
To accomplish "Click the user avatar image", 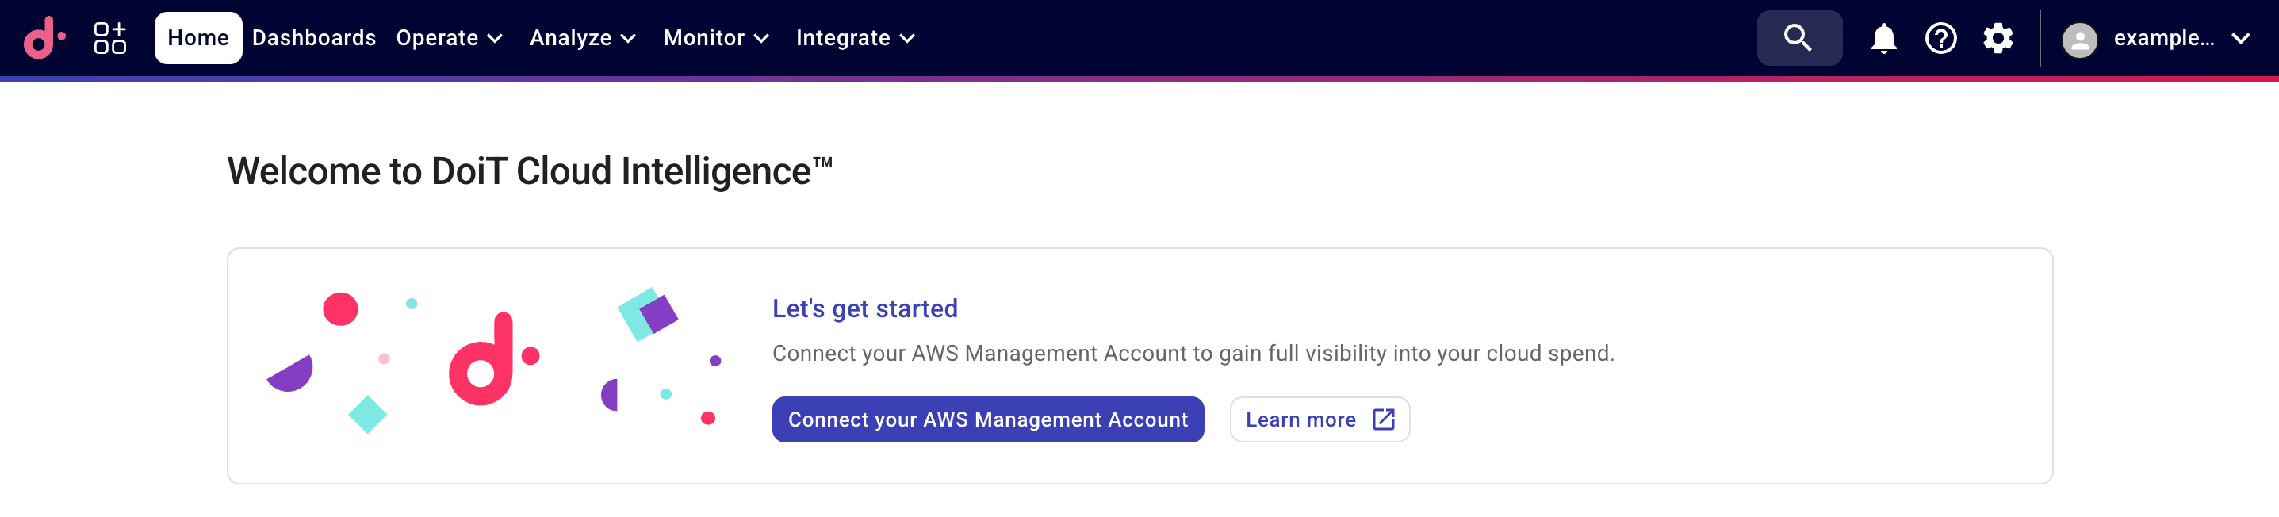I will [x=2079, y=38].
